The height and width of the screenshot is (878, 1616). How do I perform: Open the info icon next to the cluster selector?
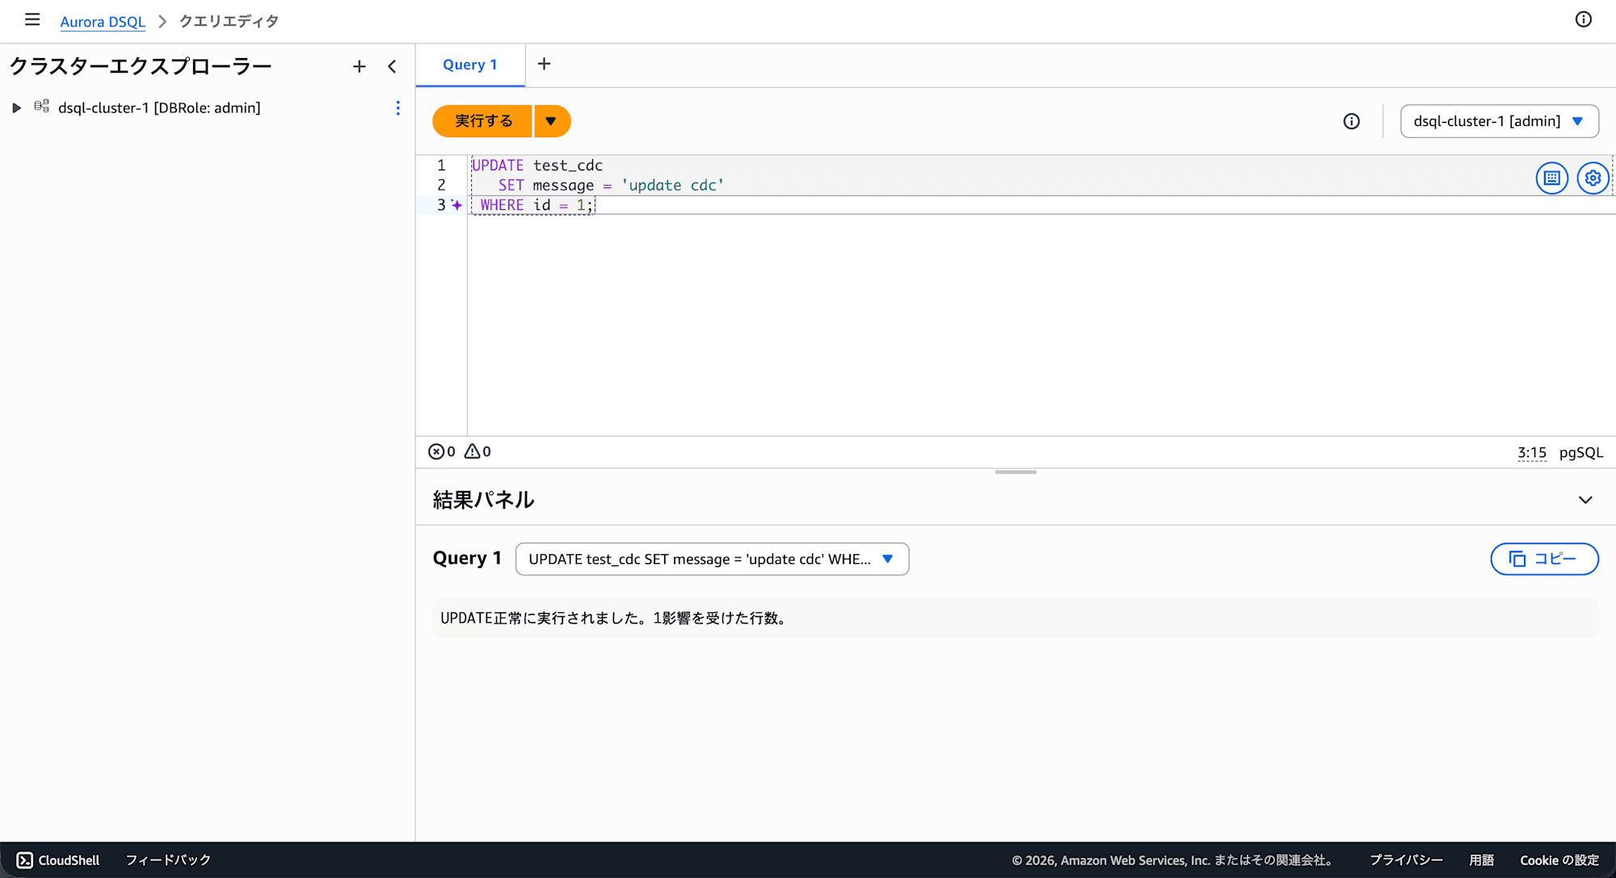tap(1352, 121)
